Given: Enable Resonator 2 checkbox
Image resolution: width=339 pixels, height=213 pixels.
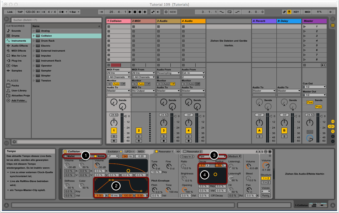Looking at the screenshot, I should tap(185, 151).
